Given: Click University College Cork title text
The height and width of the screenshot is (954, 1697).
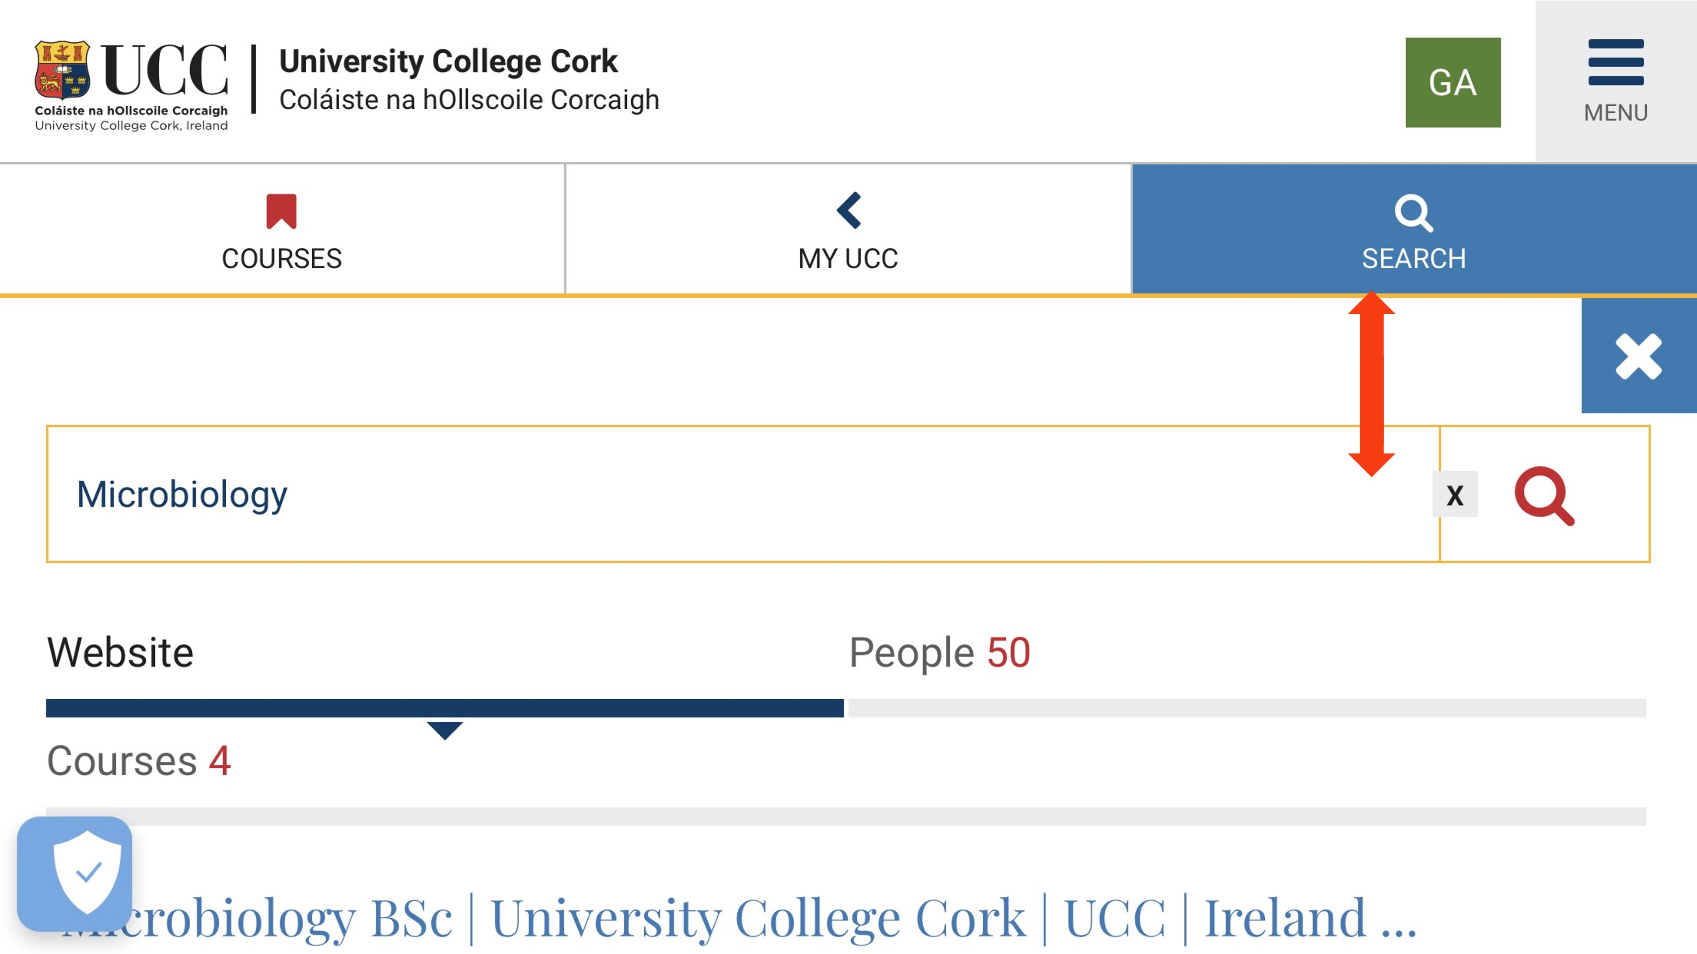Looking at the screenshot, I should point(448,61).
